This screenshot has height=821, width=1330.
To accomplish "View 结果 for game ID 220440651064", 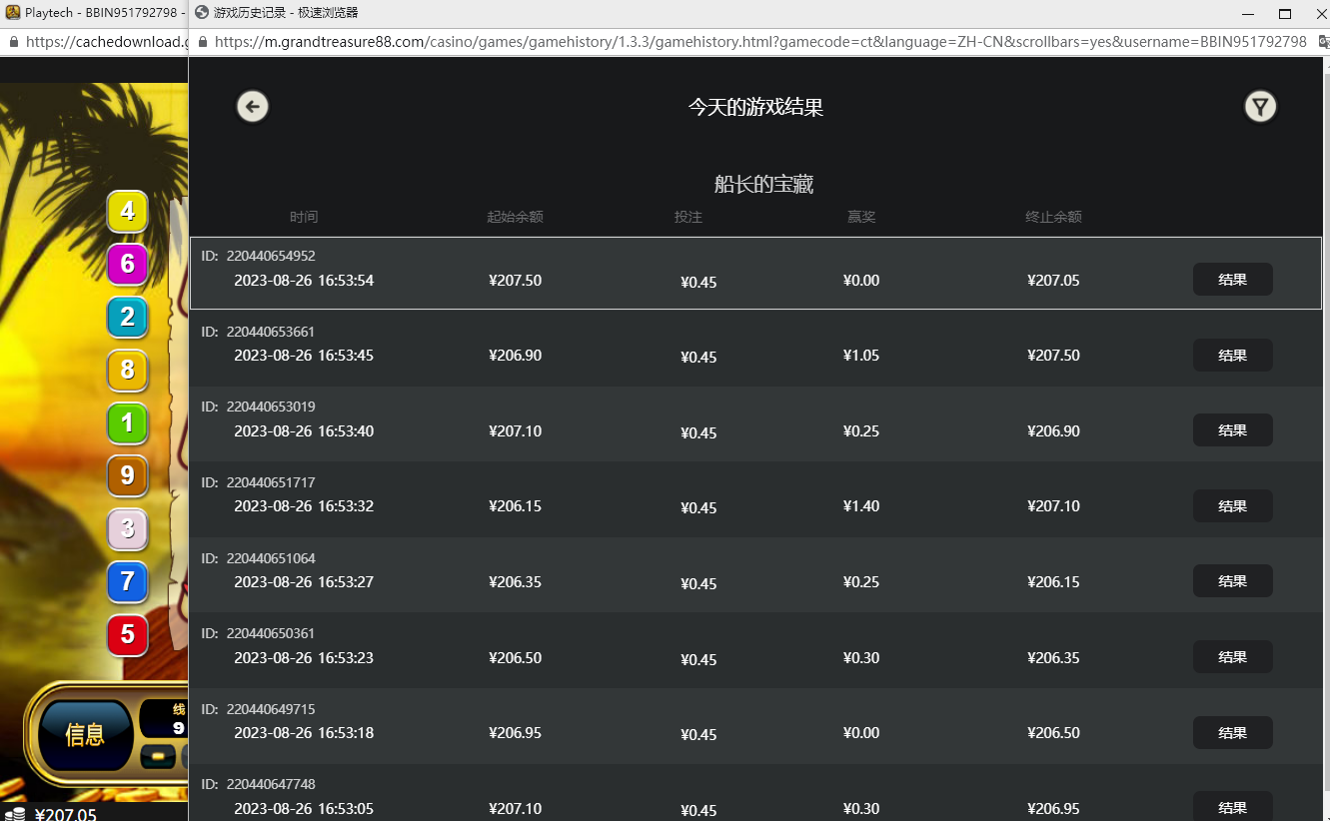I will (1232, 581).
